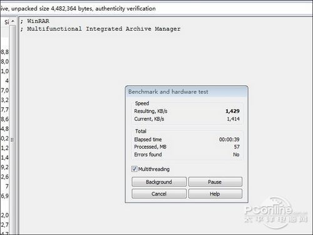Click the Errors found label

pyautogui.click(x=148, y=155)
